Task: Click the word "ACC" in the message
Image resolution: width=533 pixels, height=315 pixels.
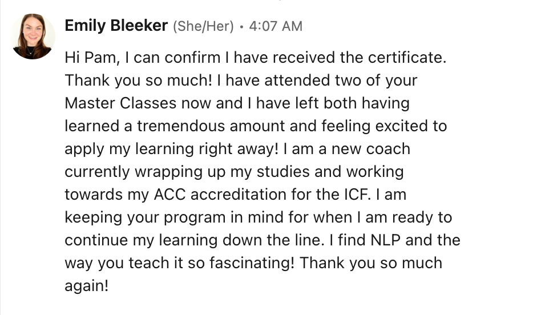Action: [x=169, y=195]
